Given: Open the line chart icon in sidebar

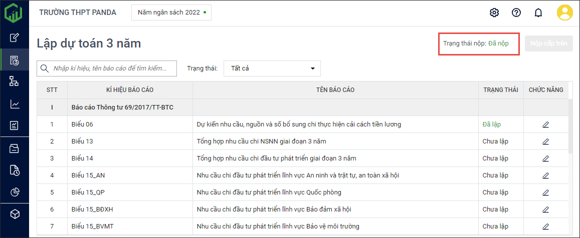Looking at the screenshot, I should pos(15,104).
